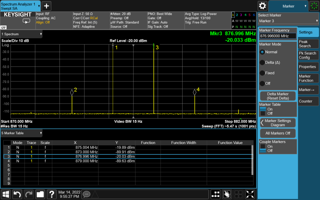320x200 pixels.
Task: Open the message speech bubble icon
Action: point(87,194)
